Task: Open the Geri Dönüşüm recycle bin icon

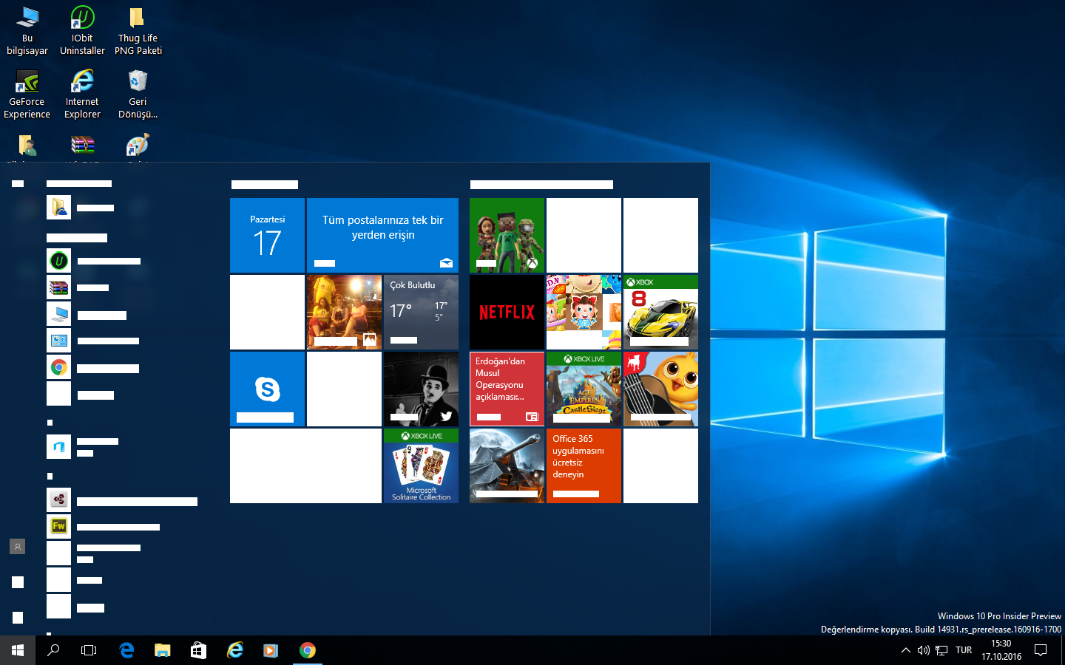Action: click(x=138, y=95)
